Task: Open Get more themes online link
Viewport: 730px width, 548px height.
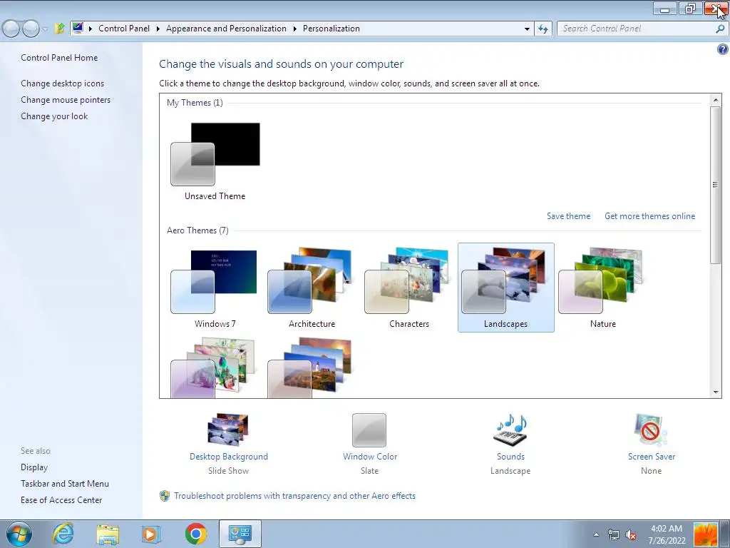Action: tap(649, 216)
